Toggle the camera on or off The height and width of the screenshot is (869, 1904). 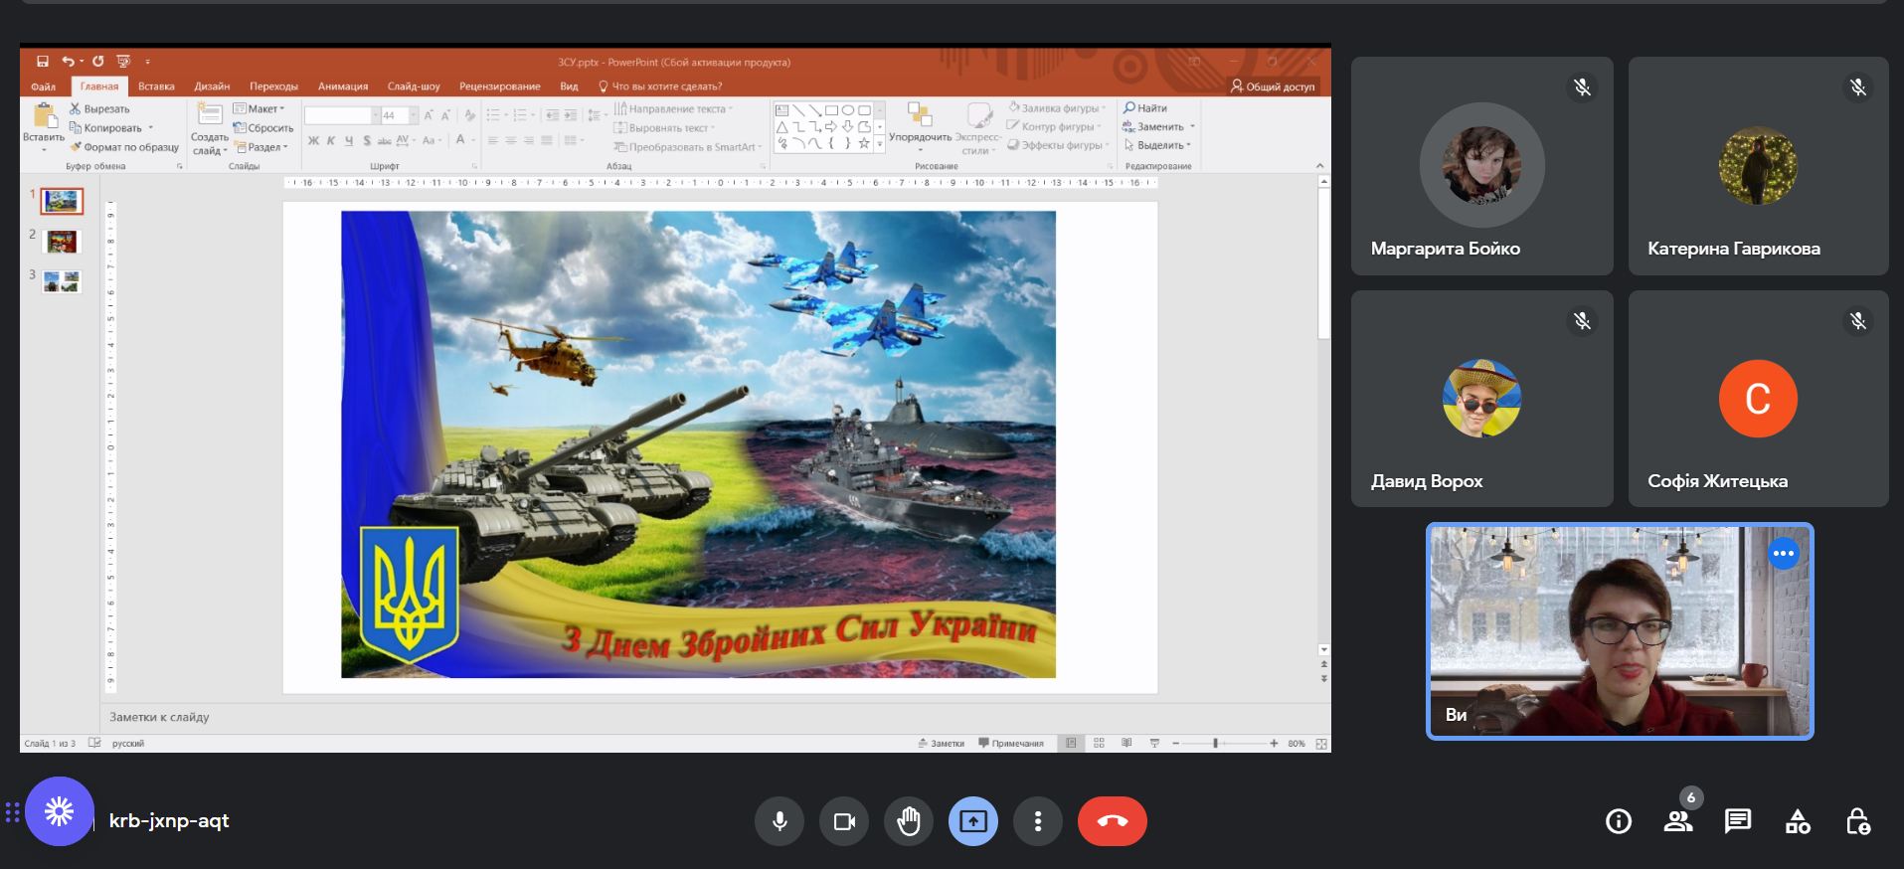844,821
